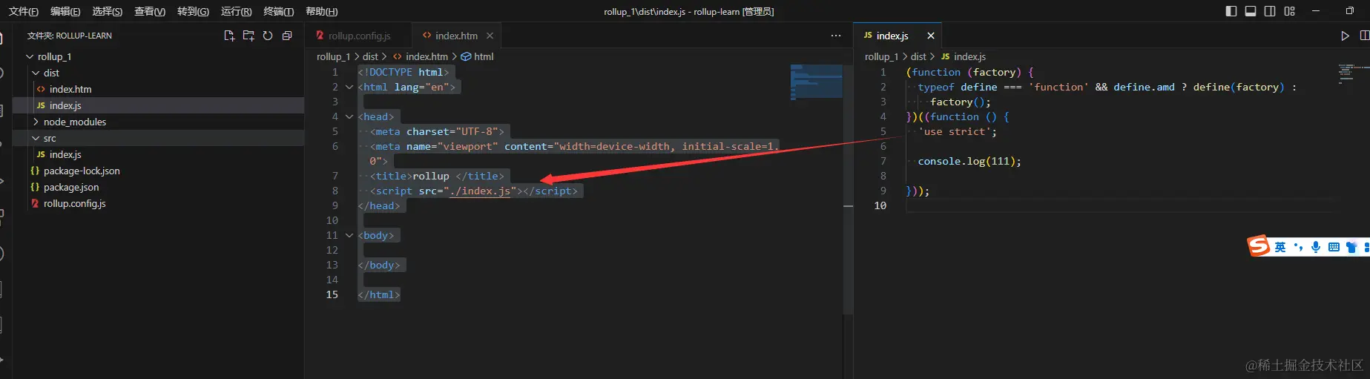This screenshot has height=379, width=1370.
Task: Fold the html tag on line 2
Action: tap(349, 87)
